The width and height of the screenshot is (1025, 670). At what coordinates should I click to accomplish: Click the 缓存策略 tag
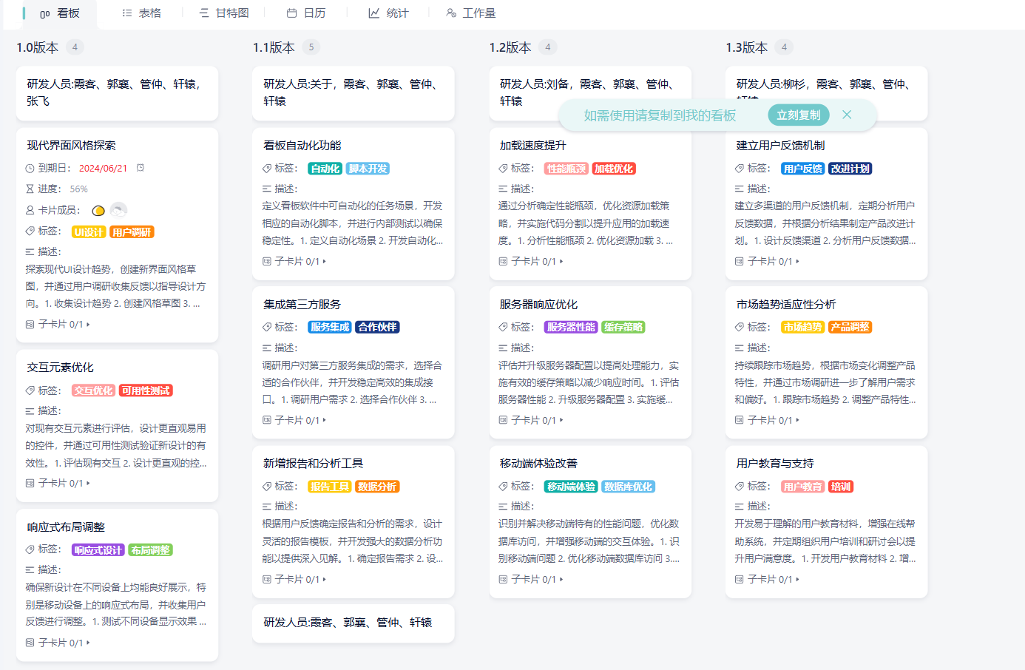[623, 327]
